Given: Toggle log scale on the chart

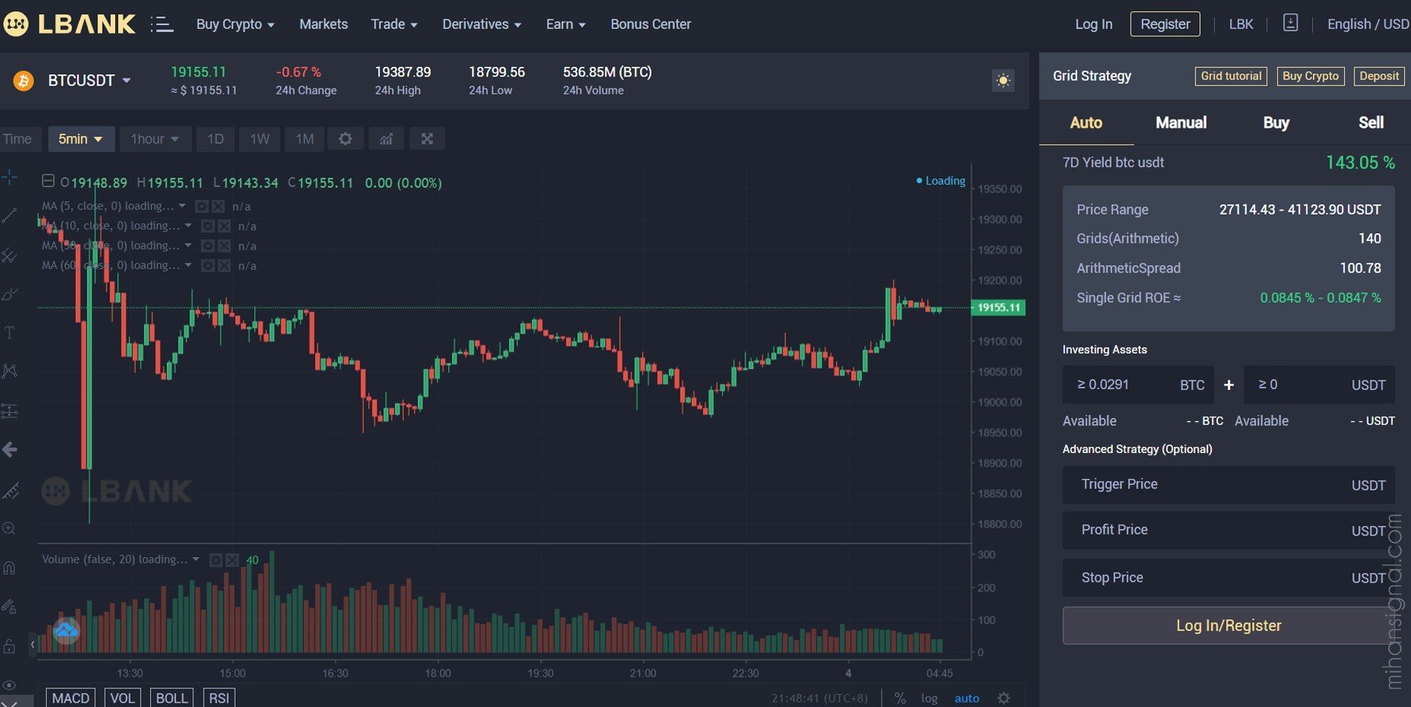Looking at the screenshot, I should (929, 698).
